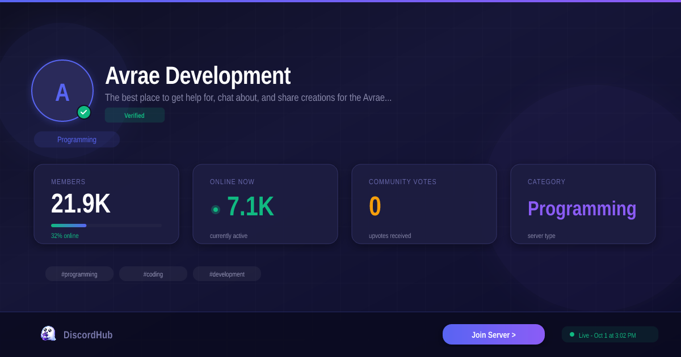
Task: Open the #coding tag
Action: point(153,274)
